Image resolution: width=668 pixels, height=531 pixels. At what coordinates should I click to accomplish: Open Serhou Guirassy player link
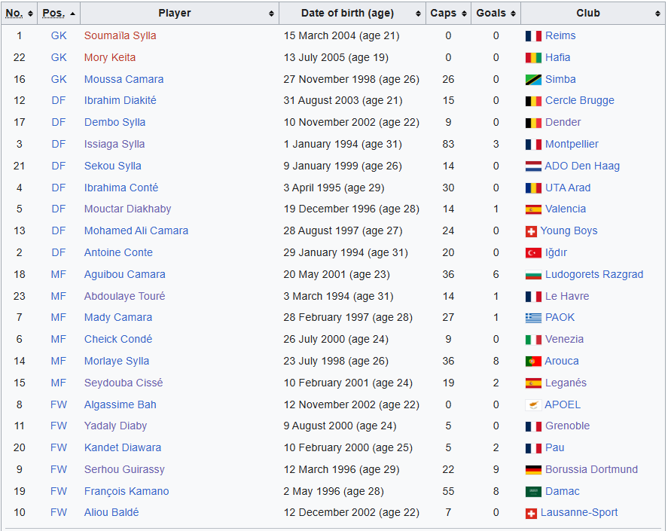tap(124, 470)
